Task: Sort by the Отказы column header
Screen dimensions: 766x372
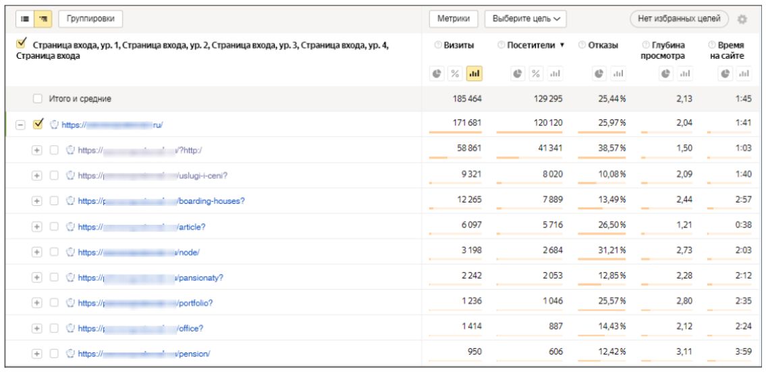Action: coord(602,45)
